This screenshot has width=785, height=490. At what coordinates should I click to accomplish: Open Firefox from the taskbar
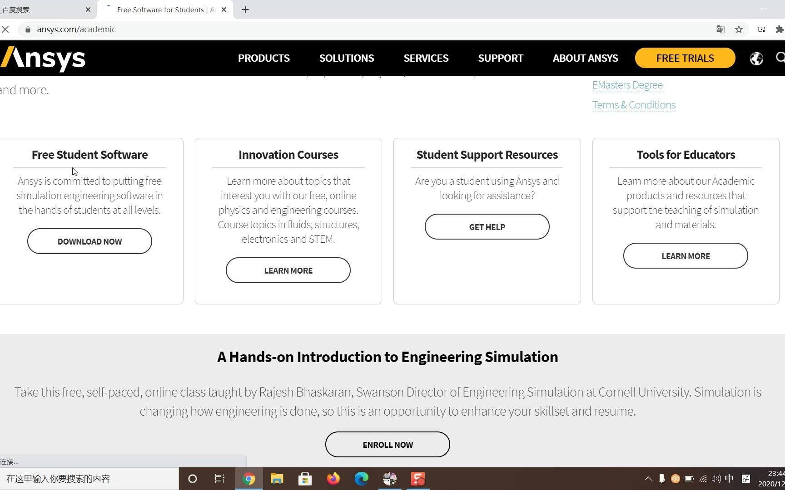click(333, 479)
